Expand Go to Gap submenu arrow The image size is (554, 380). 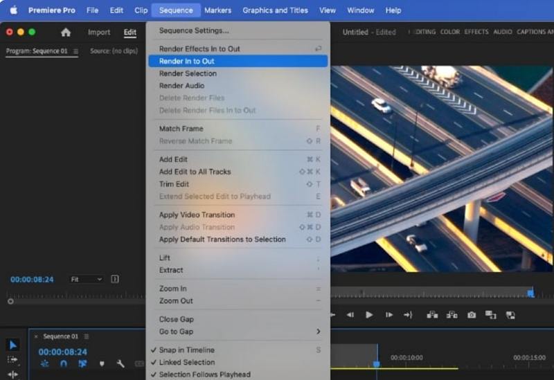(319, 332)
